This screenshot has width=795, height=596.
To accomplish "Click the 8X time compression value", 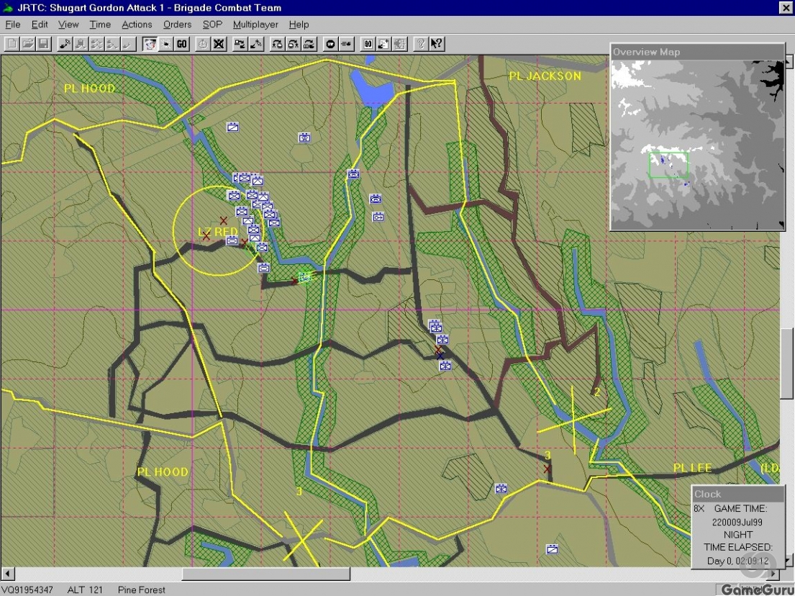I will point(699,508).
